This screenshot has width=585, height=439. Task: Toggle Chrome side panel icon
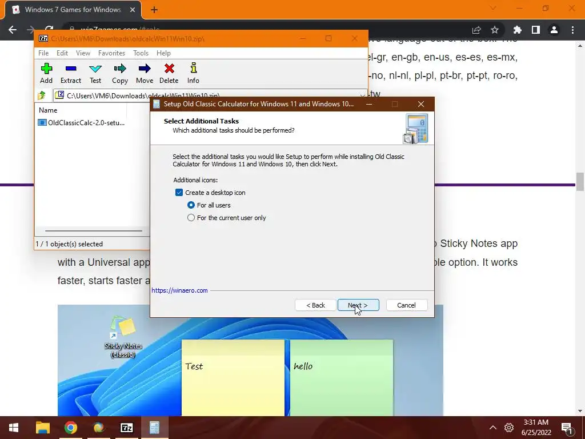536,30
